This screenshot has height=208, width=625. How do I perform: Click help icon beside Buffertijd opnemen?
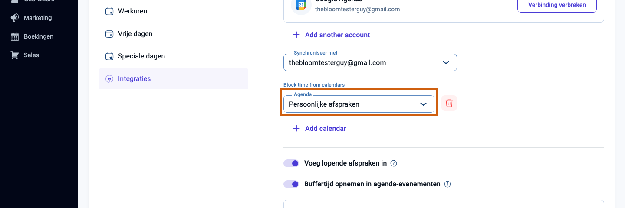pos(447,184)
